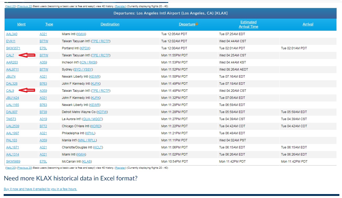Open flight AAL9711
The height and width of the screenshot is (198, 342).
tap(13, 69)
